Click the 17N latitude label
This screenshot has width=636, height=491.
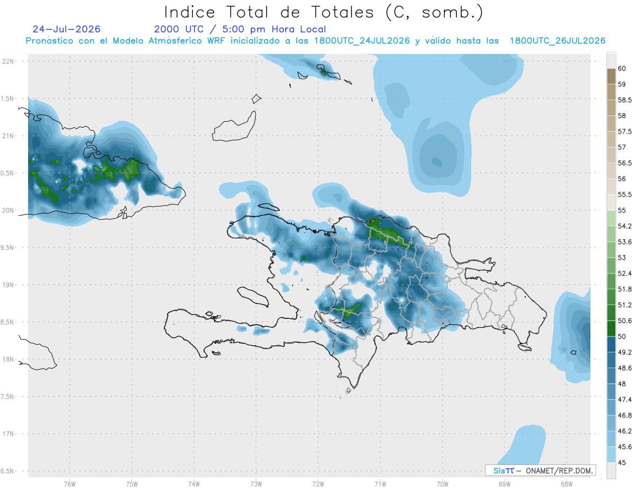[8, 434]
